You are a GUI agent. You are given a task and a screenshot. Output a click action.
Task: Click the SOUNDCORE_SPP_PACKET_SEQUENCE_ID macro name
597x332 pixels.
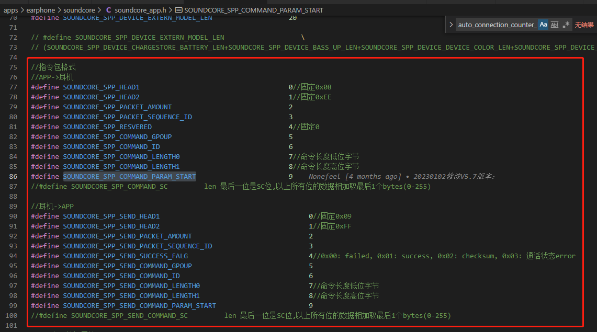click(128, 117)
